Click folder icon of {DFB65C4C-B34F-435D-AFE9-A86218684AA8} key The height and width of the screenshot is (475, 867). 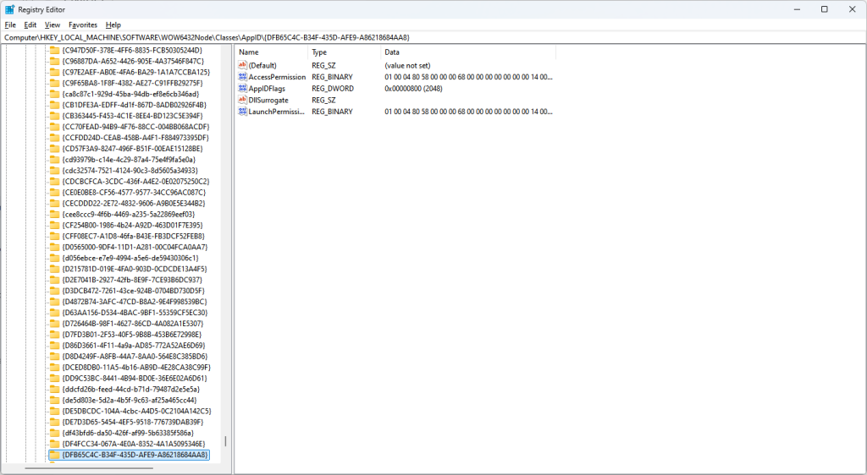[x=54, y=455]
